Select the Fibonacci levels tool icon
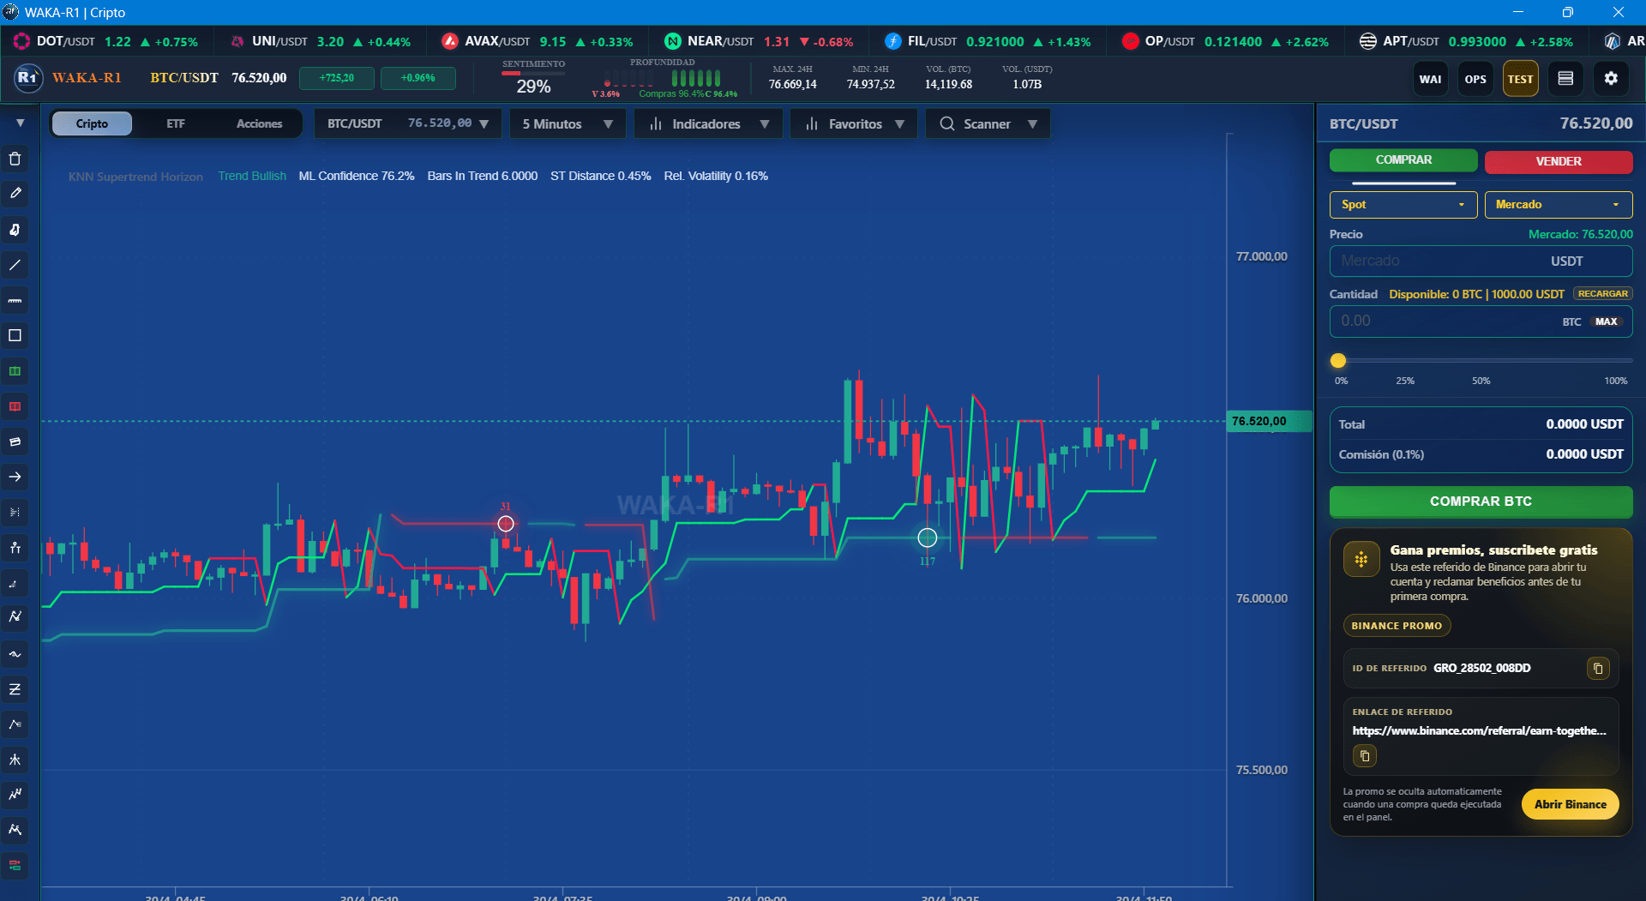Viewport: 1646px width, 901px height. point(15,512)
